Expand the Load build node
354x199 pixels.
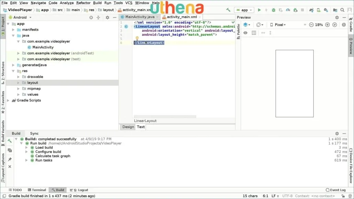26,147
